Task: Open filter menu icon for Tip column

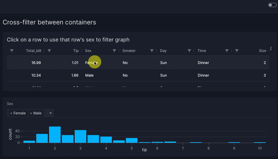Action: point(49,51)
